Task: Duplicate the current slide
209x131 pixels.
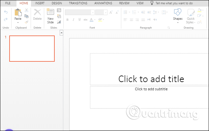Action: tap(59, 16)
